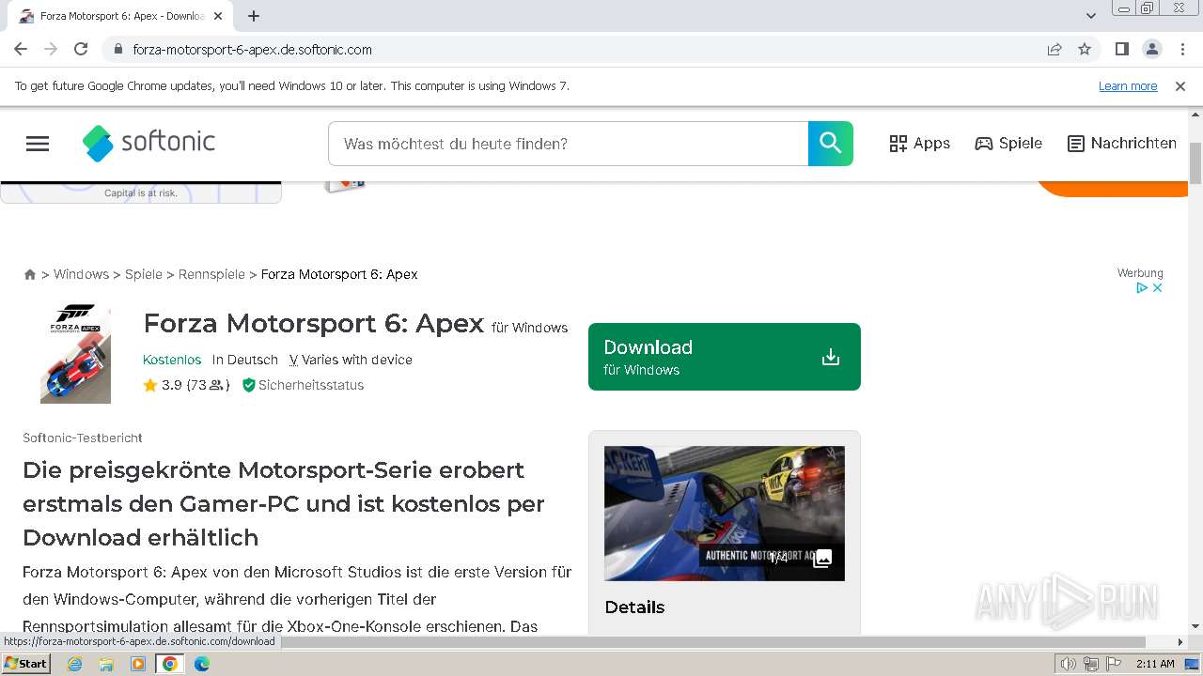Click the Sicherheitsstatus shield label
The width and height of the screenshot is (1203, 676).
click(x=303, y=385)
